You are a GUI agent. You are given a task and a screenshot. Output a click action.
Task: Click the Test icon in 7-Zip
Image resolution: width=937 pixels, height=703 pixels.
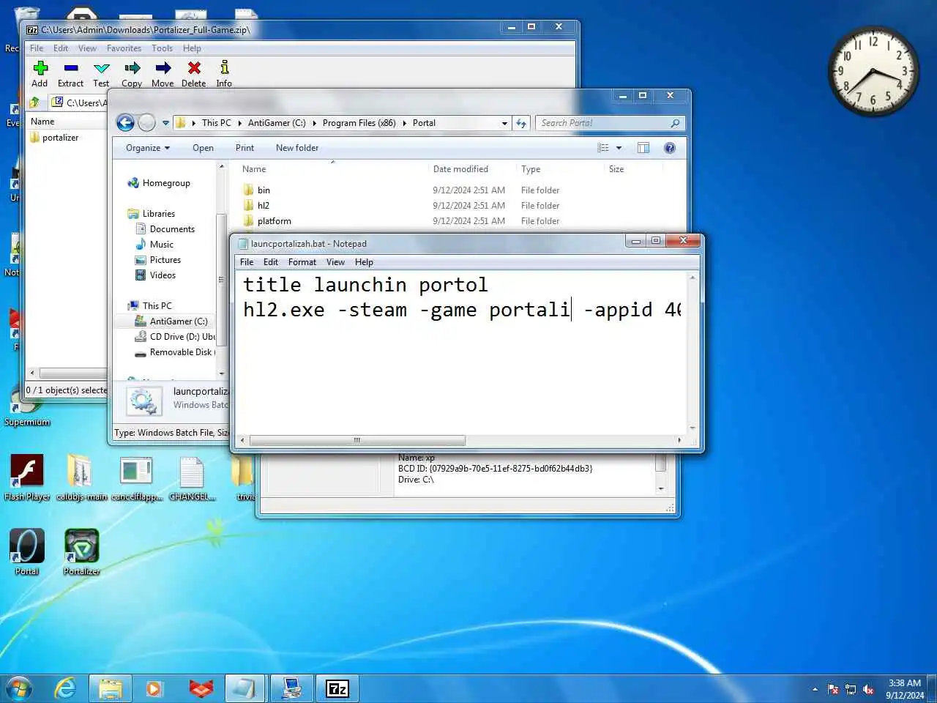click(x=101, y=68)
